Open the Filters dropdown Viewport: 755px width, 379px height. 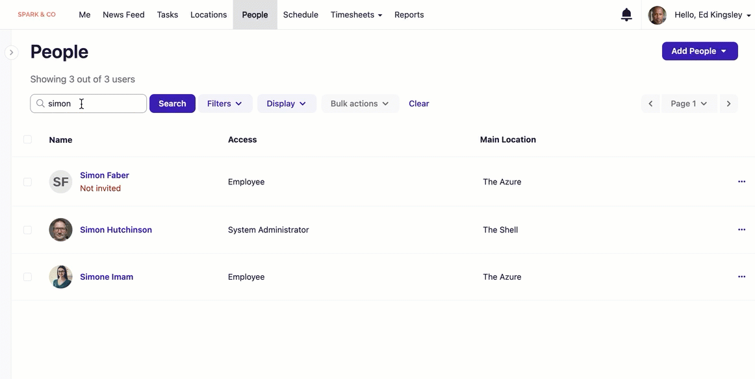pos(225,104)
